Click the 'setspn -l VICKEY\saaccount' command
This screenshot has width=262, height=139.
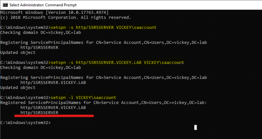[83, 98]
